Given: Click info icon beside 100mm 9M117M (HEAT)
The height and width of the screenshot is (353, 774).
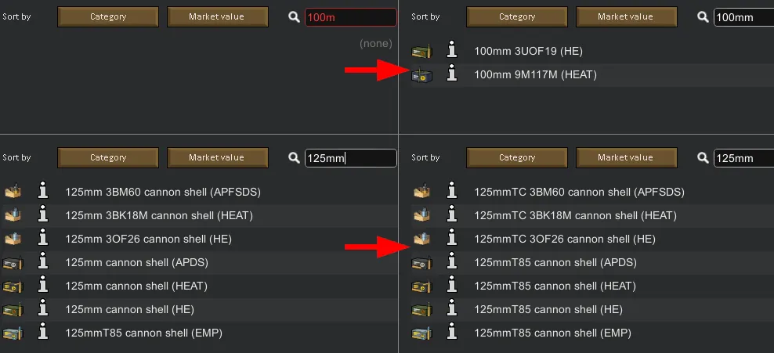Looking at the screenshot, I should coord(451,74).
